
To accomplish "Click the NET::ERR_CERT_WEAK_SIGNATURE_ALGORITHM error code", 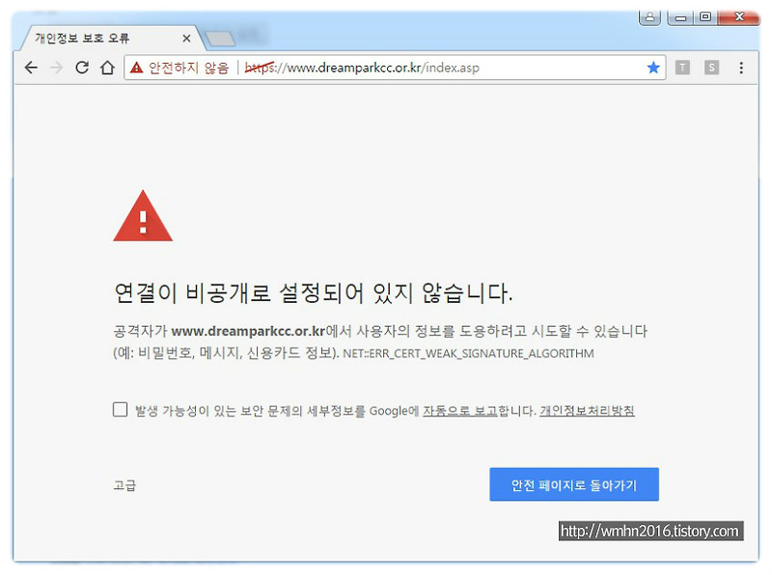I will click(x=468, y=353).
